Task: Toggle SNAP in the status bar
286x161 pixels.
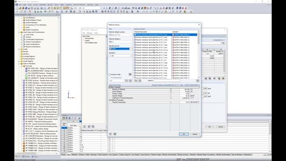Action: click(x=179, y=160)
